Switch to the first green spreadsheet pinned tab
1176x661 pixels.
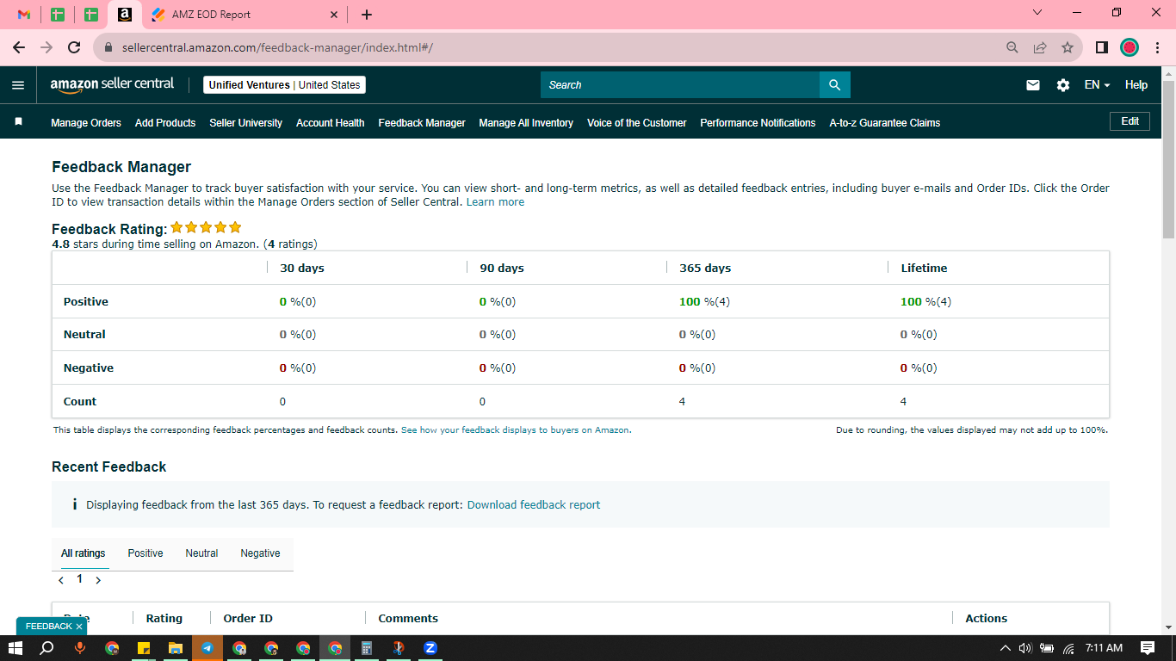click(x=58, y=15)
